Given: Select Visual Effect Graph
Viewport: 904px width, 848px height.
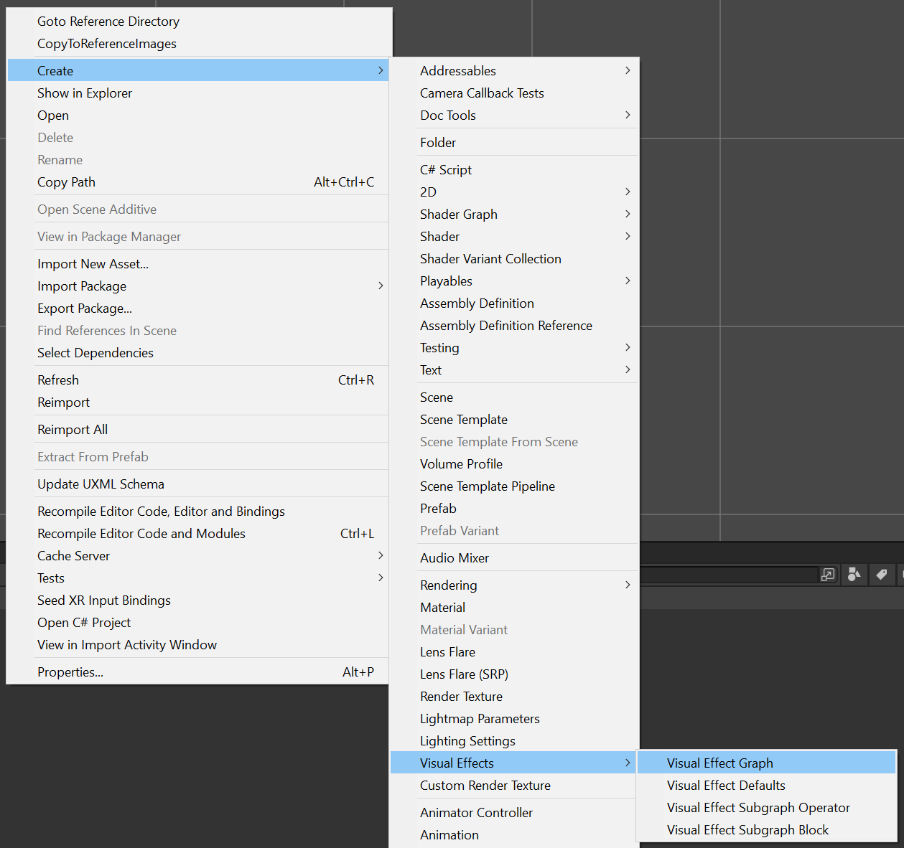Looking at the screenshot, I should [719, 763].
